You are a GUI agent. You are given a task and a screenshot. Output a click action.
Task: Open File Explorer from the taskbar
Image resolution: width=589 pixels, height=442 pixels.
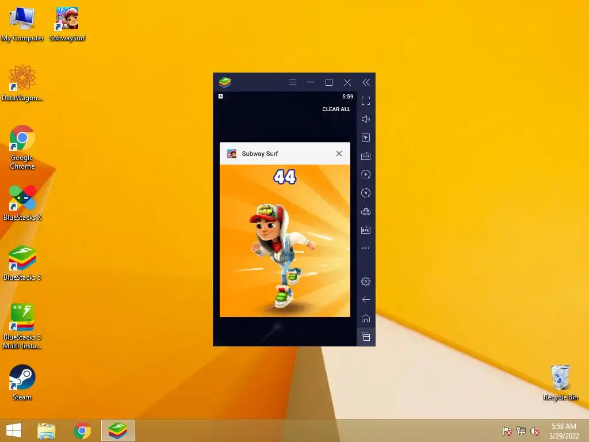coord(47,430)
